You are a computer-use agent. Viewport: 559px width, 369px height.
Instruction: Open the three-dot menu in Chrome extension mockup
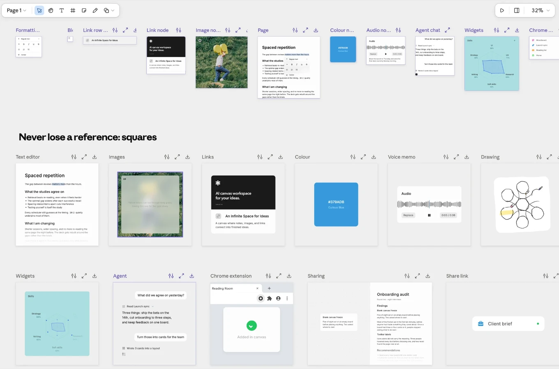tap(287, 298)
